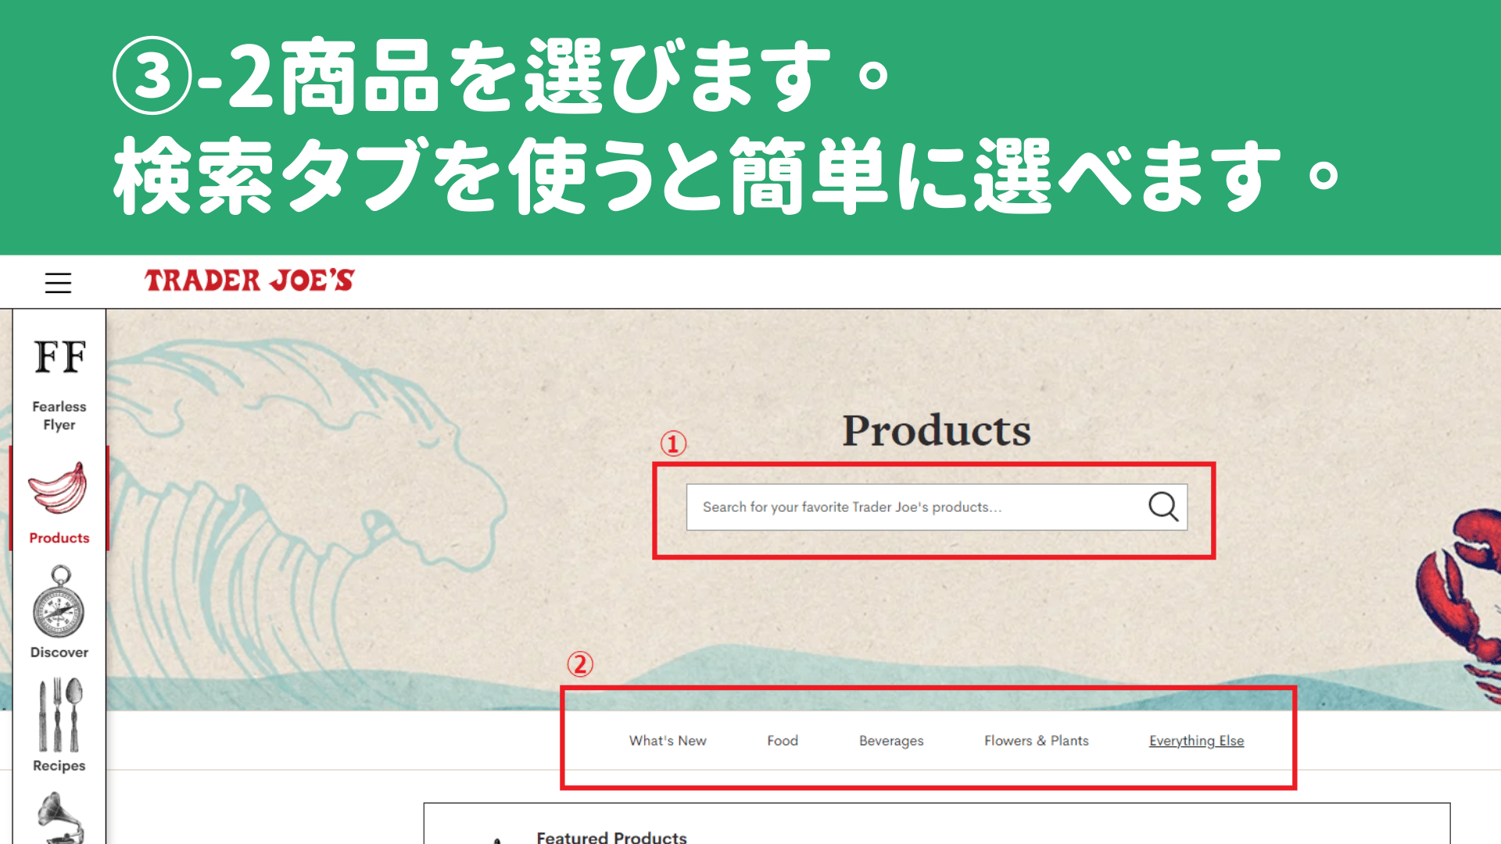Open the Everything Else tab
Screen dimensions: 1501x844
[1196, 740]
